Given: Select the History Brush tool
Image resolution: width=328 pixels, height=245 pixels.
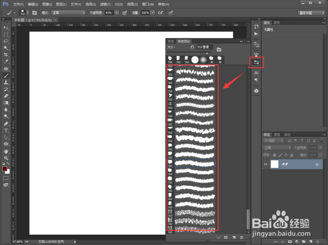Looking at the screenshot, I should [6, 89].
